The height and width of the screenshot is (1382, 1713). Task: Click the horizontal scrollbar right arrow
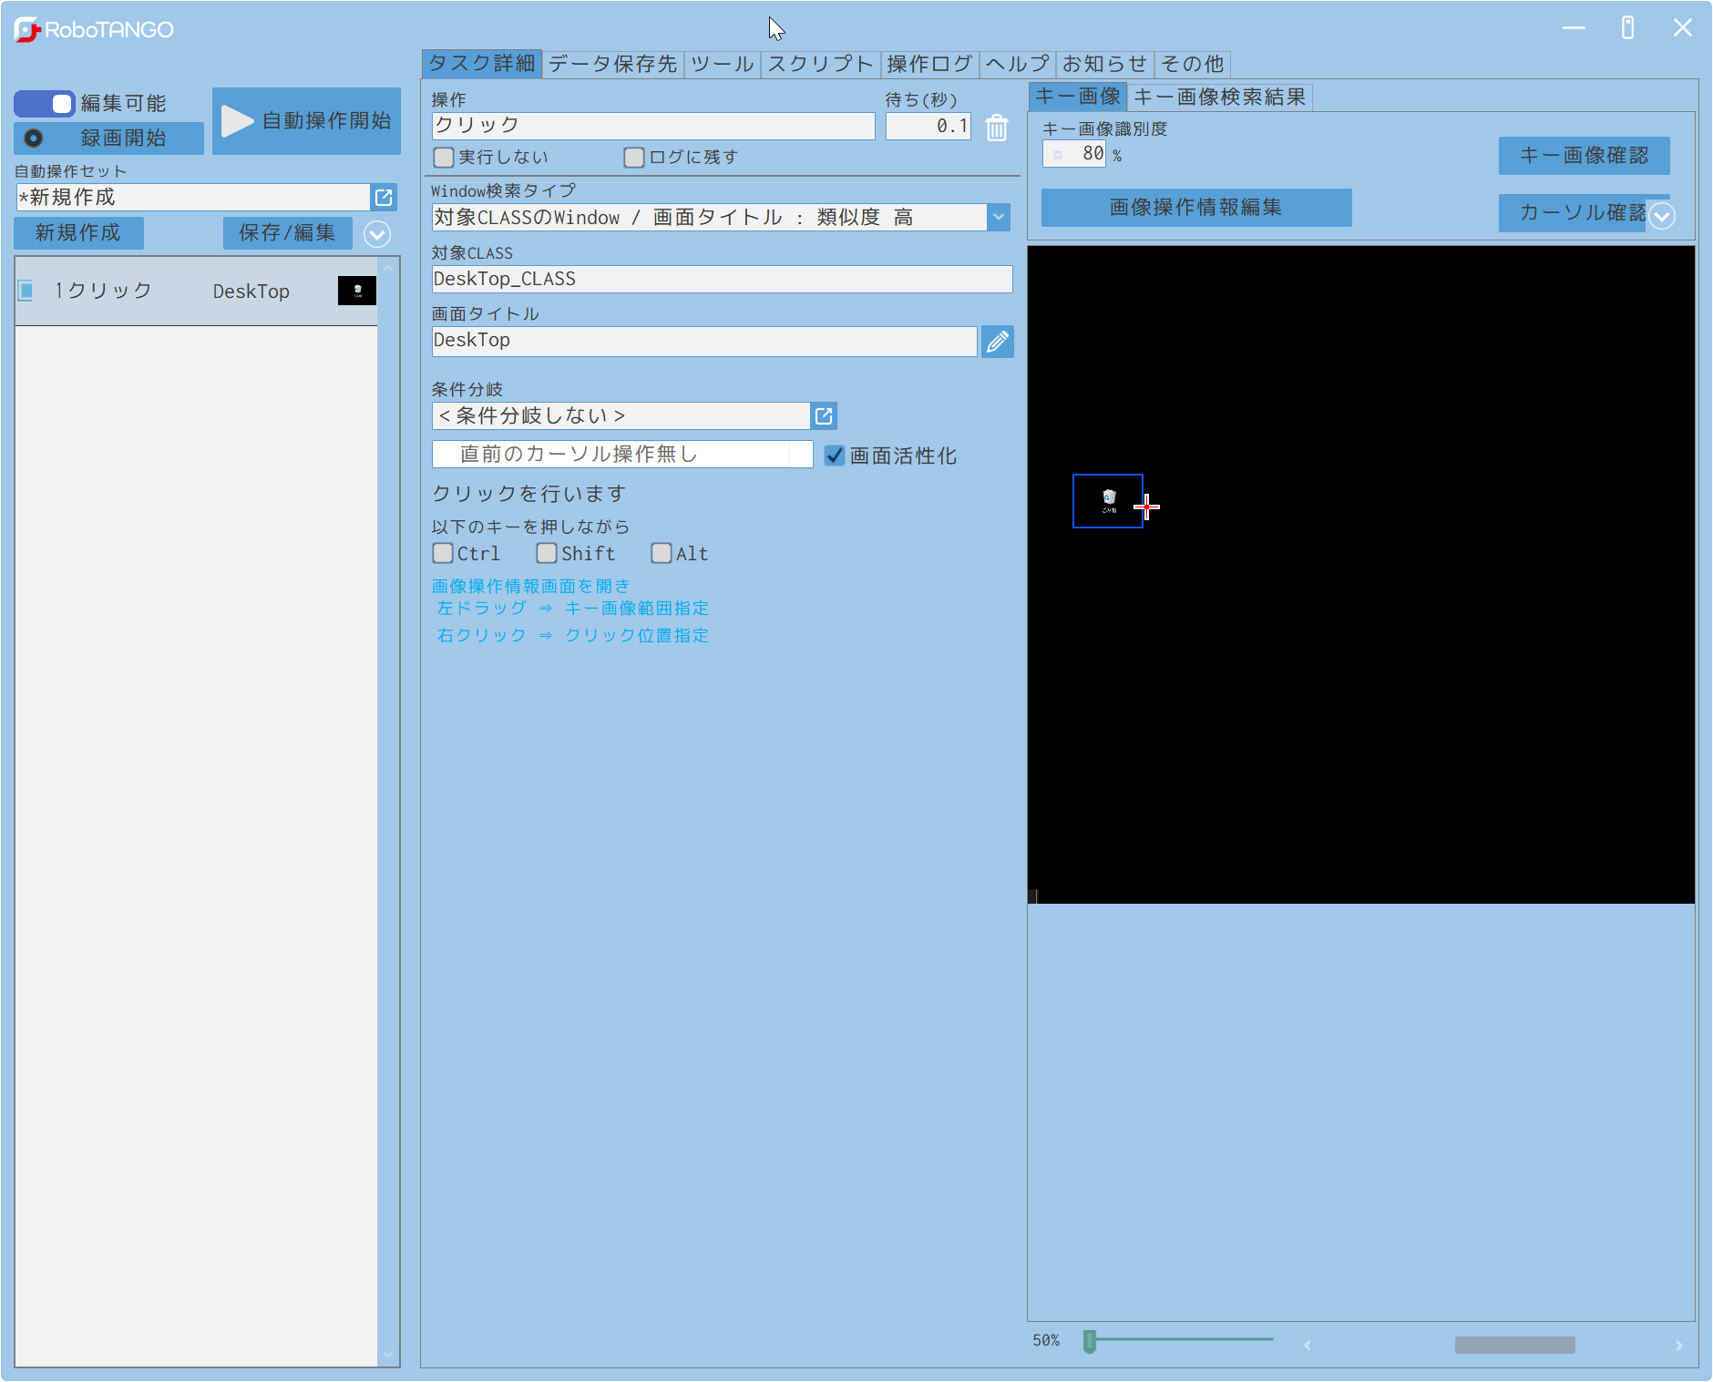(1679, 1345)
